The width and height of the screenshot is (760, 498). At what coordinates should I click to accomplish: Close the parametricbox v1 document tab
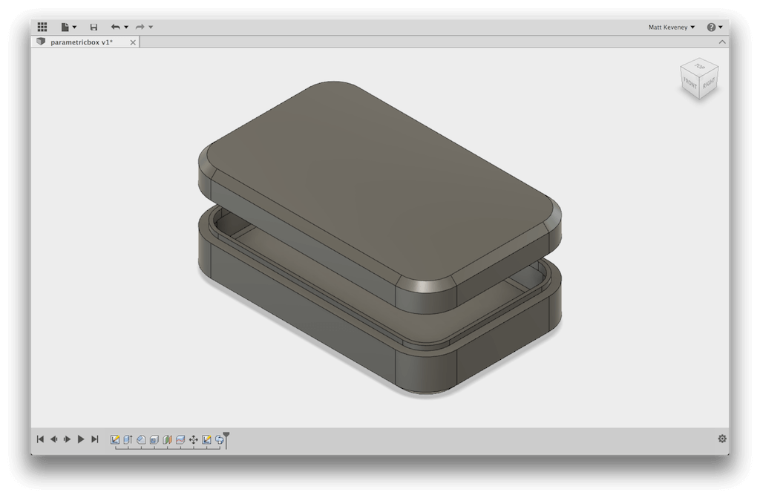click(133, 42)
